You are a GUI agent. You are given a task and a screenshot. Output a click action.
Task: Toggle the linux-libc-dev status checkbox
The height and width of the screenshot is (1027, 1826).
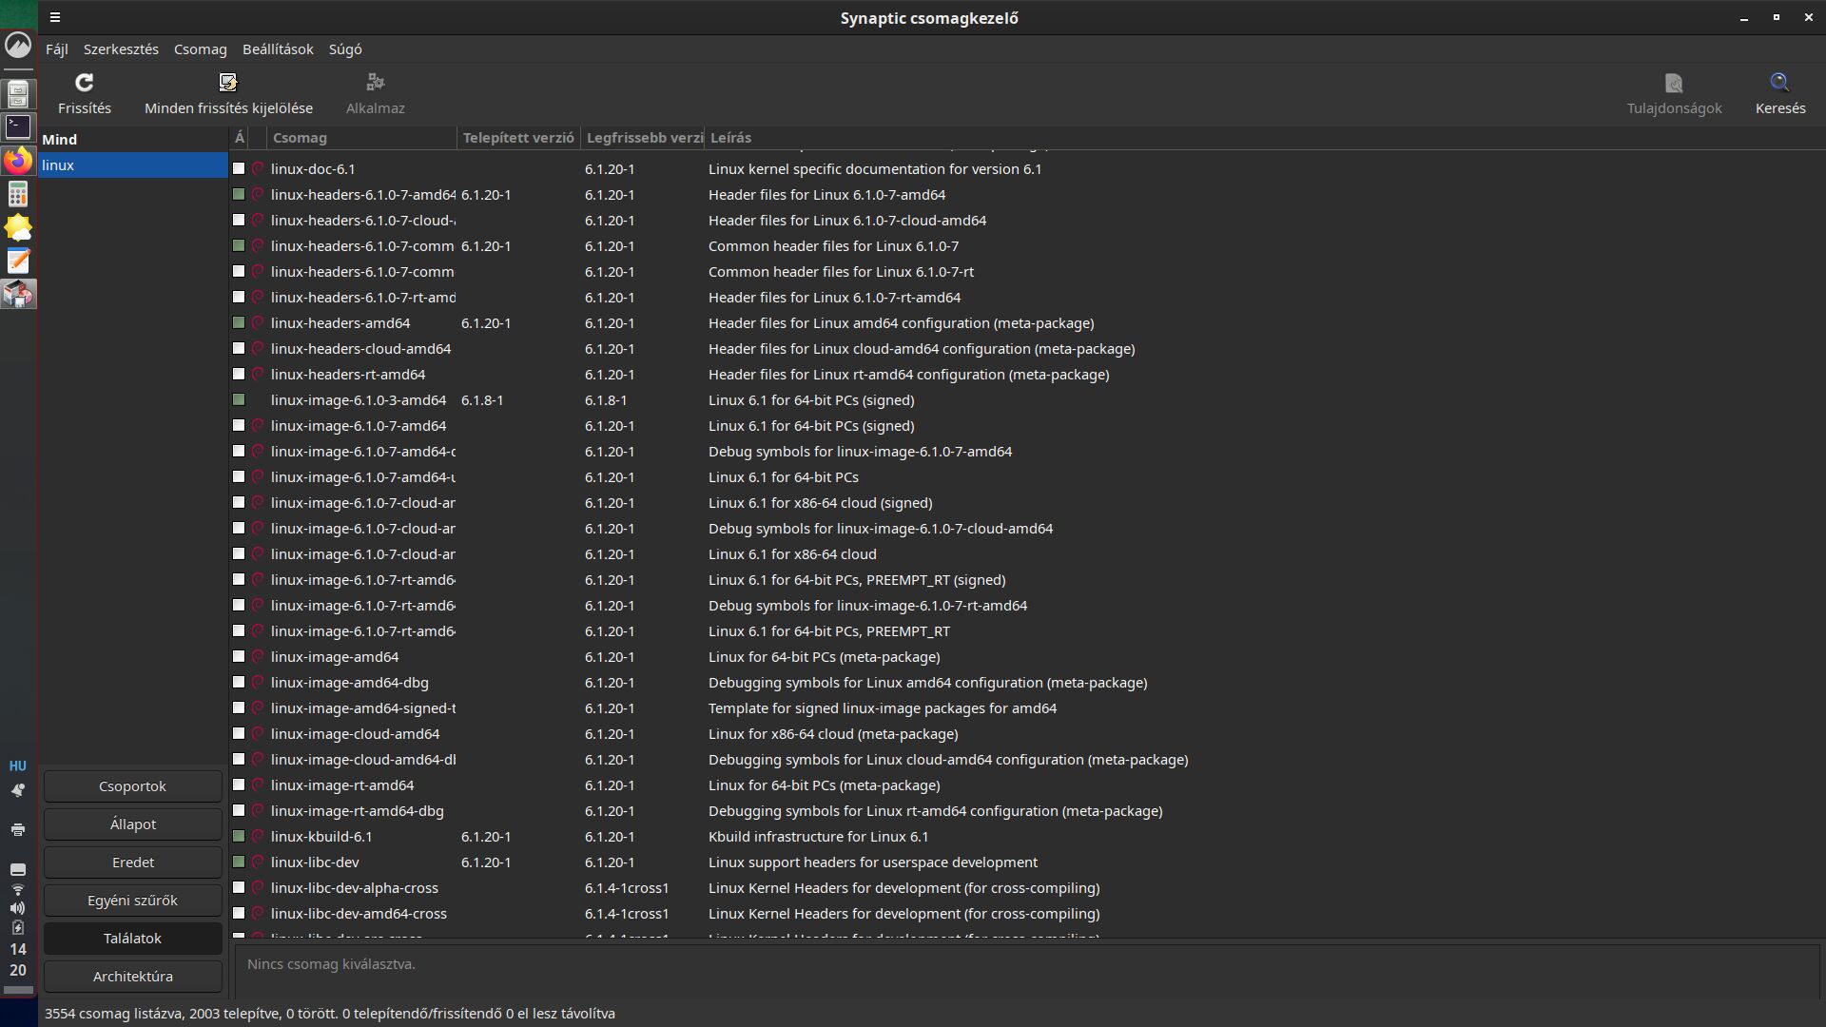point(239,862)
